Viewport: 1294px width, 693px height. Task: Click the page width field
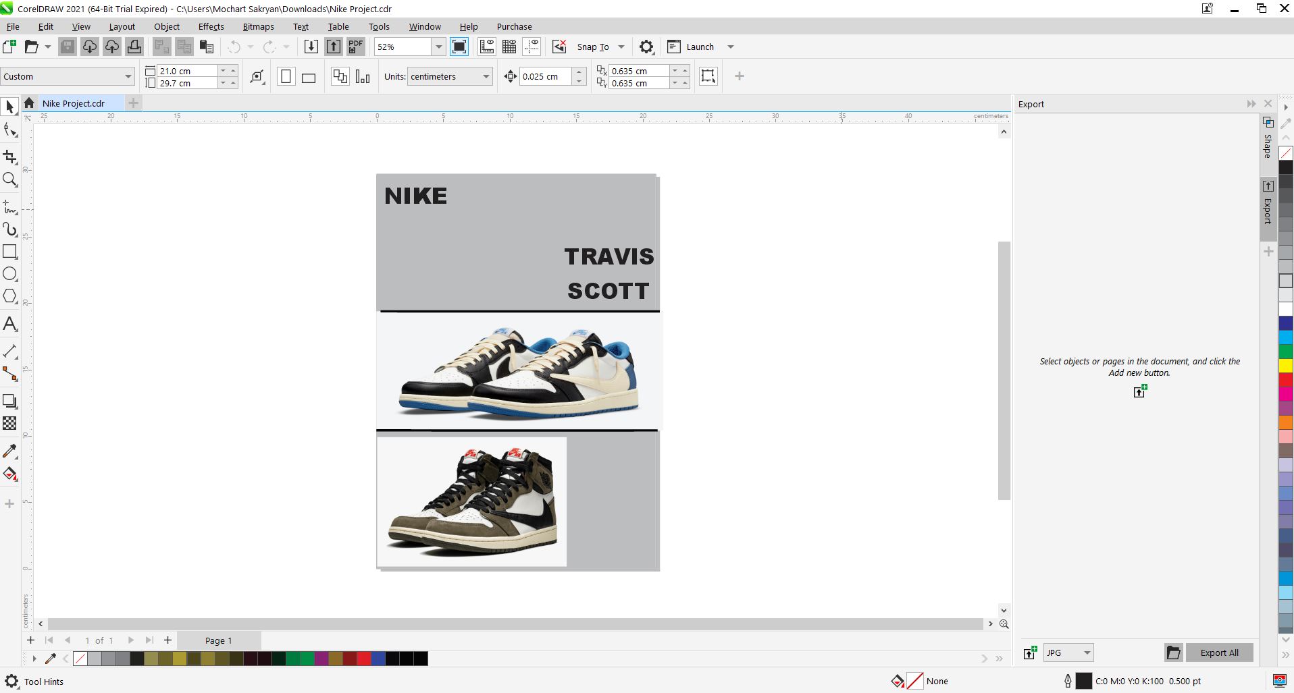click(x=187, y=71)
